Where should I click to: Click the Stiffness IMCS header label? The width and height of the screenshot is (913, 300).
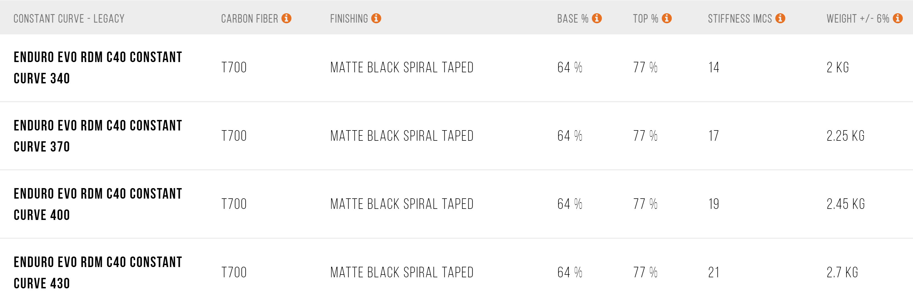point(740,19)
